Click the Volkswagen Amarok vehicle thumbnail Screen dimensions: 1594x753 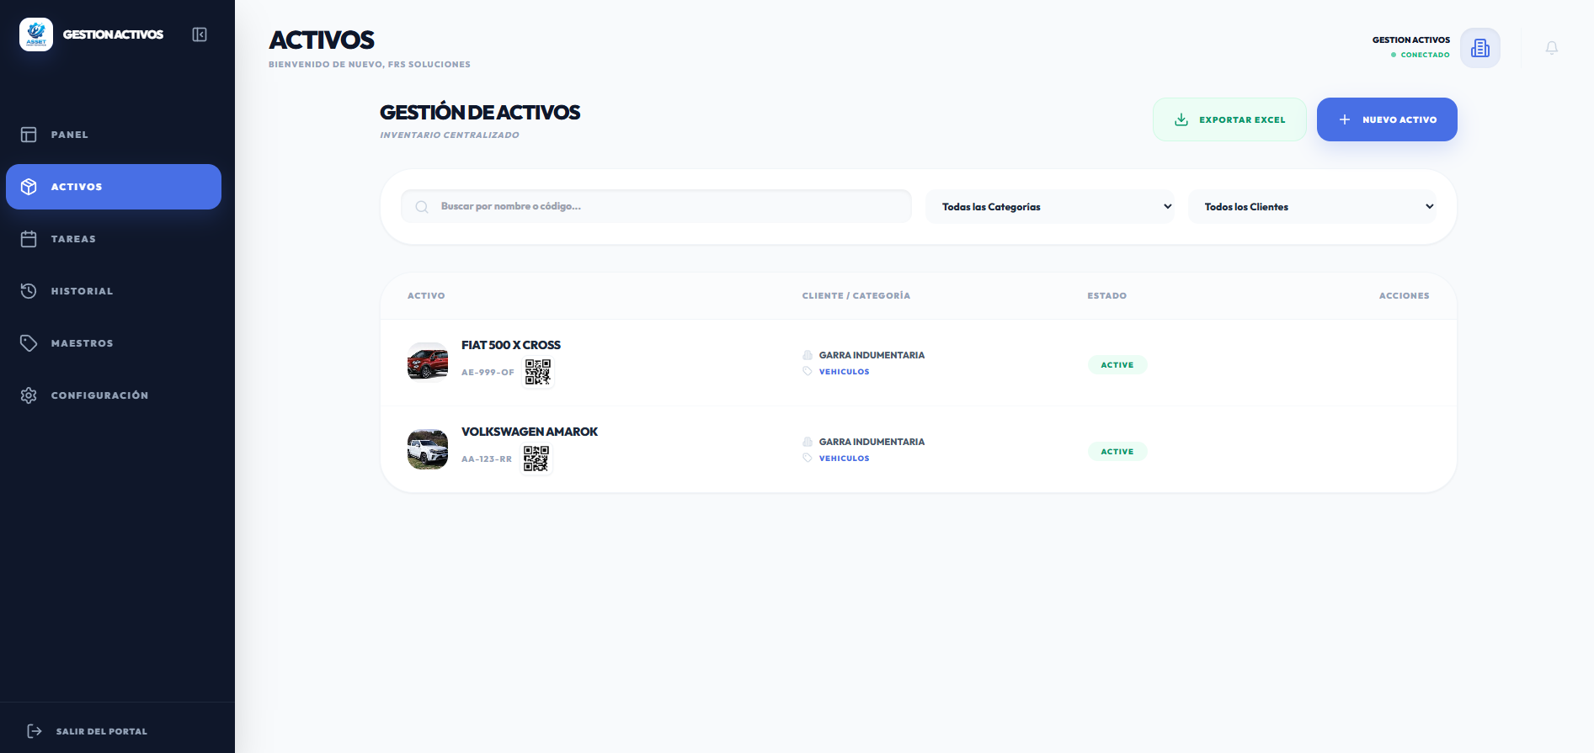(428, 449)
